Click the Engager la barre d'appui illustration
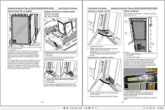The width and height of the screenshot is (165, 110). (105, 29)
